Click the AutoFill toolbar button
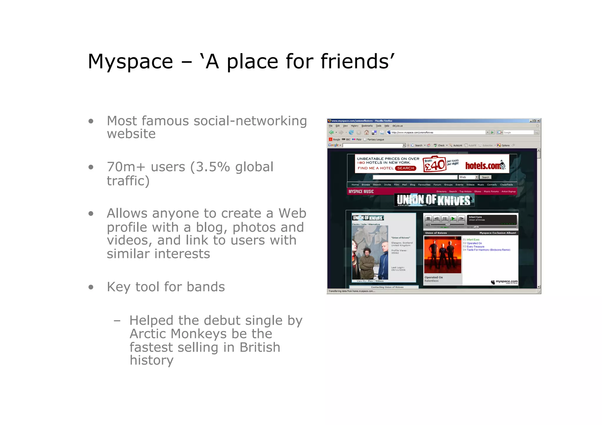The image size is (602, 425). pyautogui.click(x=470, y=145)
